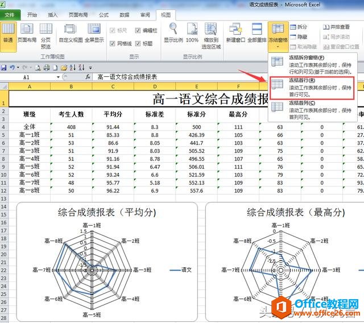Select row 7 header
This screenshot has height=323, width=364.
(x=3, y=151)
